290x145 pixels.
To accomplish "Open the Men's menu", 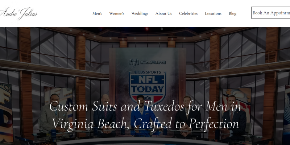I will coord(97,13).
